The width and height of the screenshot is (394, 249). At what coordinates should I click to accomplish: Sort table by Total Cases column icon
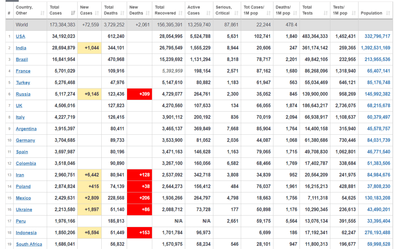tap(73, 13)
